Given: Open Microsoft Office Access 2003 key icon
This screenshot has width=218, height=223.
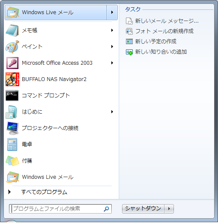Looking at the screenshot, I should 12,63.
